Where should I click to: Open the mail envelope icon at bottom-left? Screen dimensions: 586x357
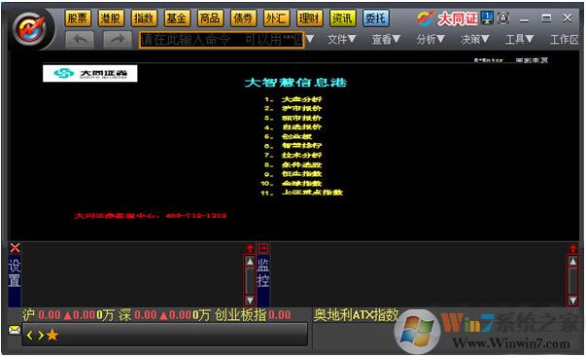click(x=15, y=330)
